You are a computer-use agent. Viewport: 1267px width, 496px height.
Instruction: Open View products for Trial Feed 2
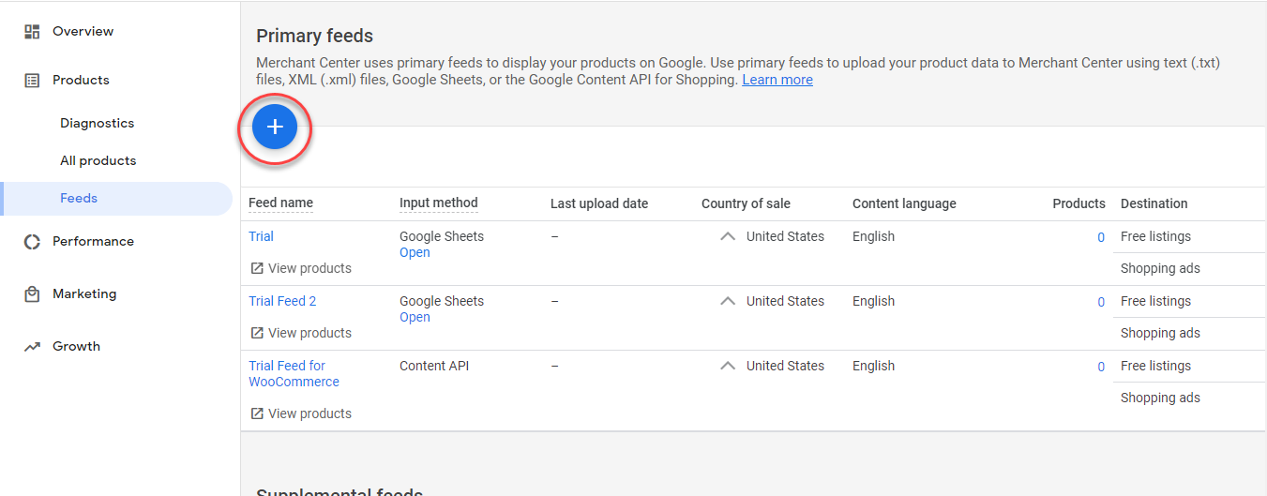[300, 333]
